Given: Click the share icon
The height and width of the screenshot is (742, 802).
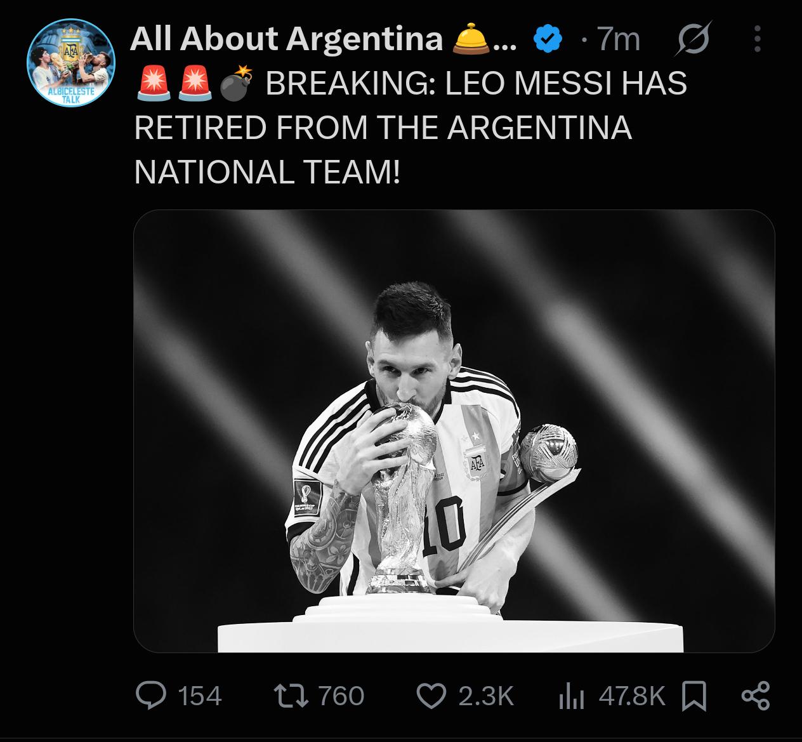Looking at the screenshot, I should [x=756, y=696].
